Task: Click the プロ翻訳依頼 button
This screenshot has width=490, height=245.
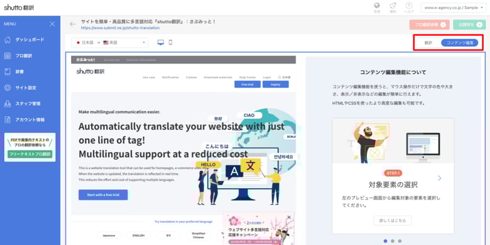Action: coord(429,24)
